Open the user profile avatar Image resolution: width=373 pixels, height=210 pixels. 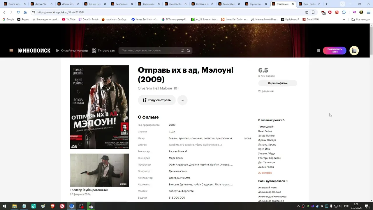354,50
